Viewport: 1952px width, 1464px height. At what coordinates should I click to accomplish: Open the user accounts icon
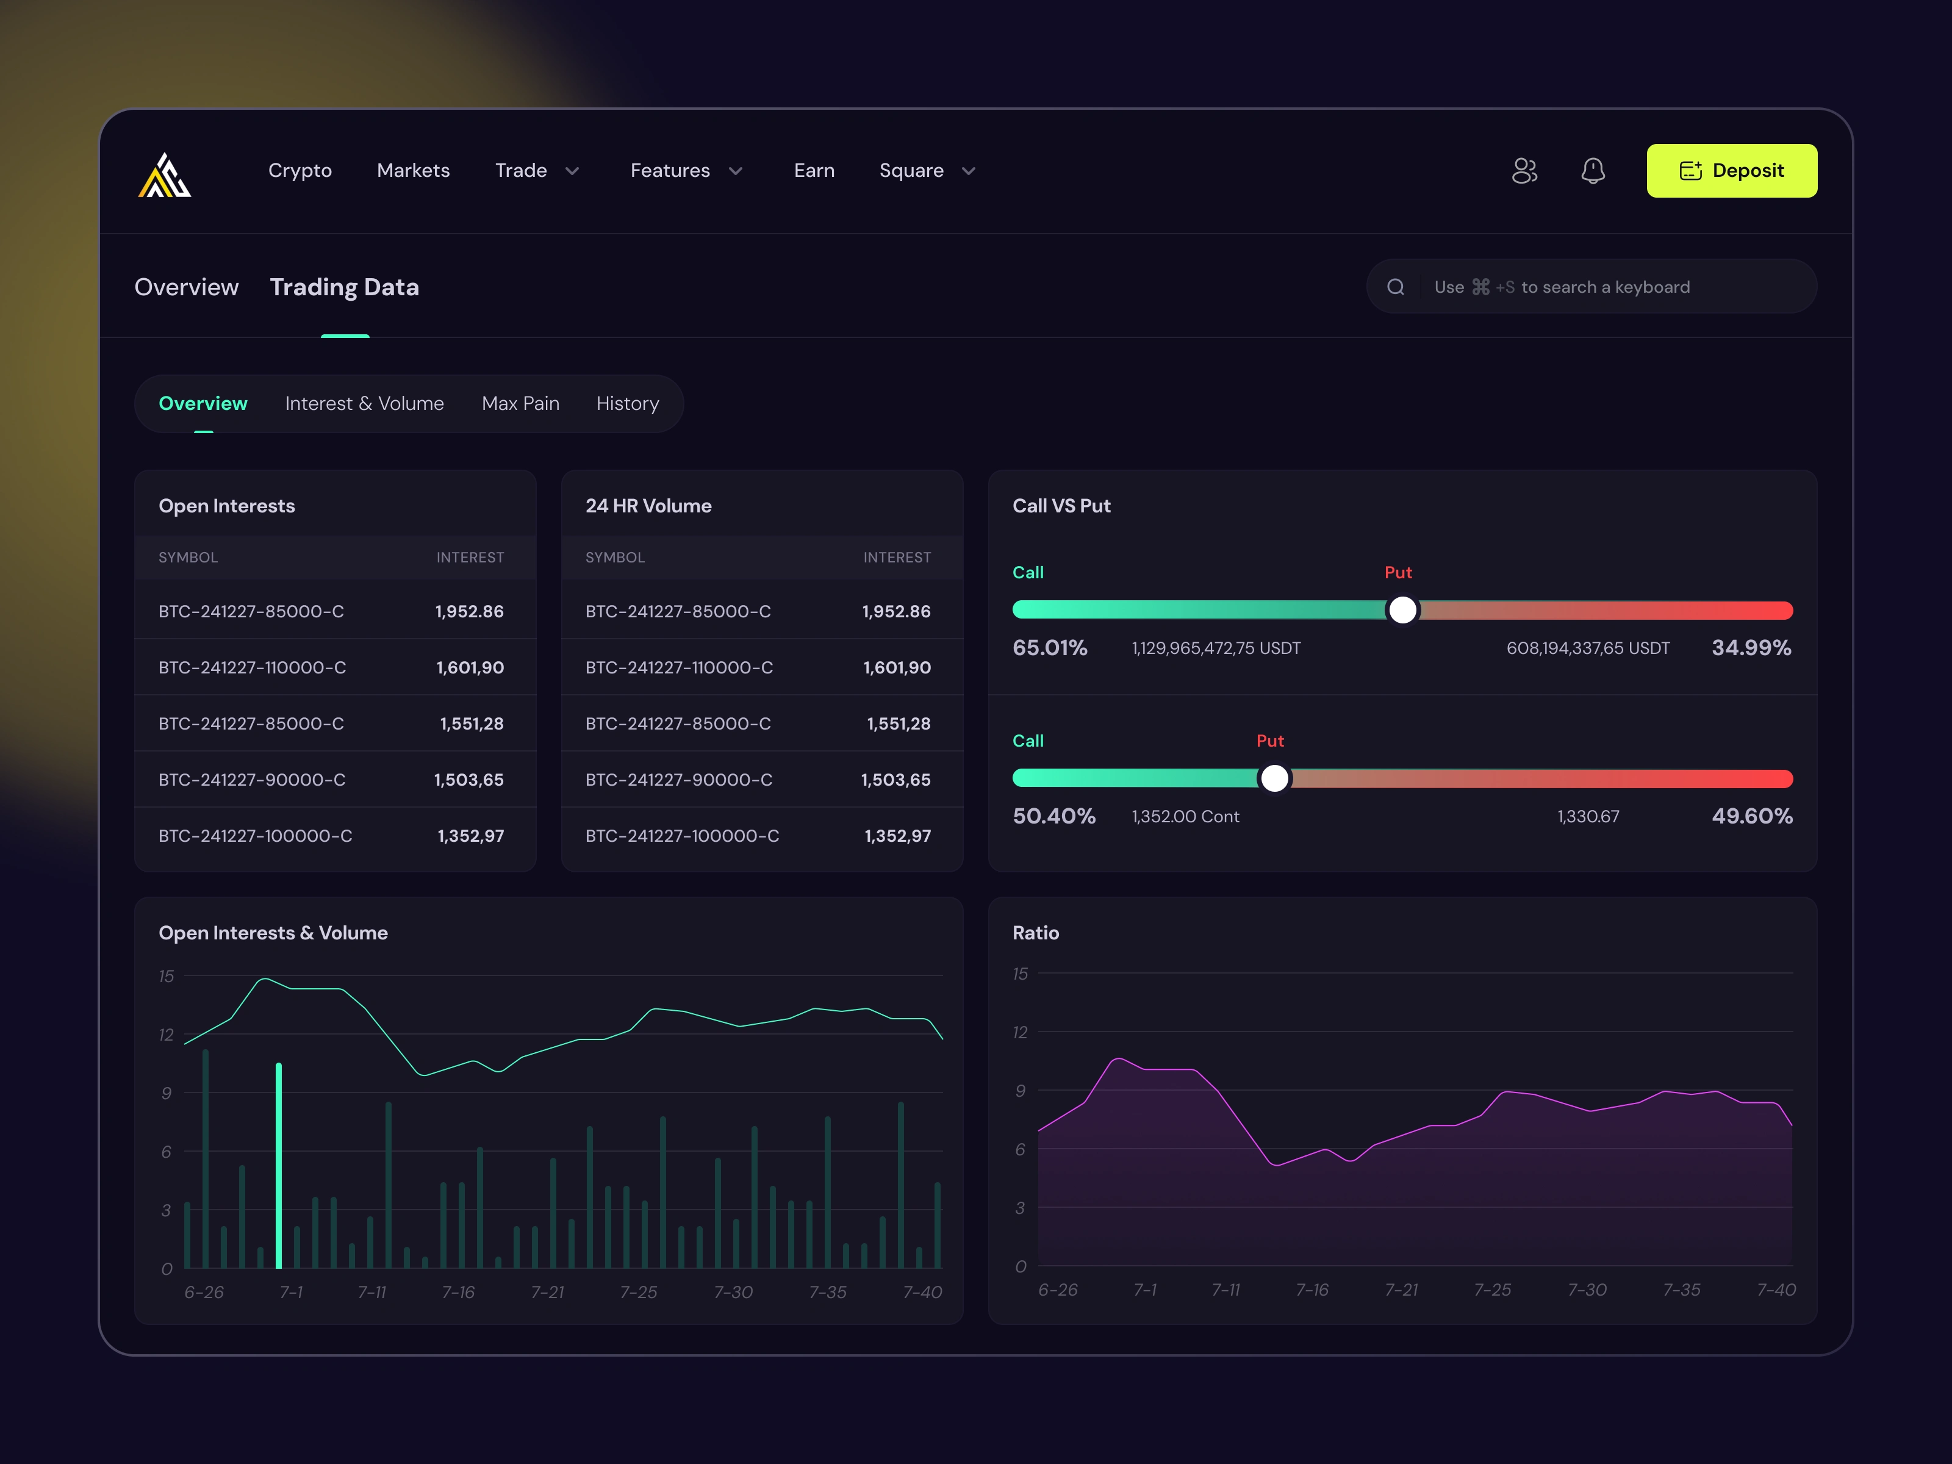(x=1524, y=170)
